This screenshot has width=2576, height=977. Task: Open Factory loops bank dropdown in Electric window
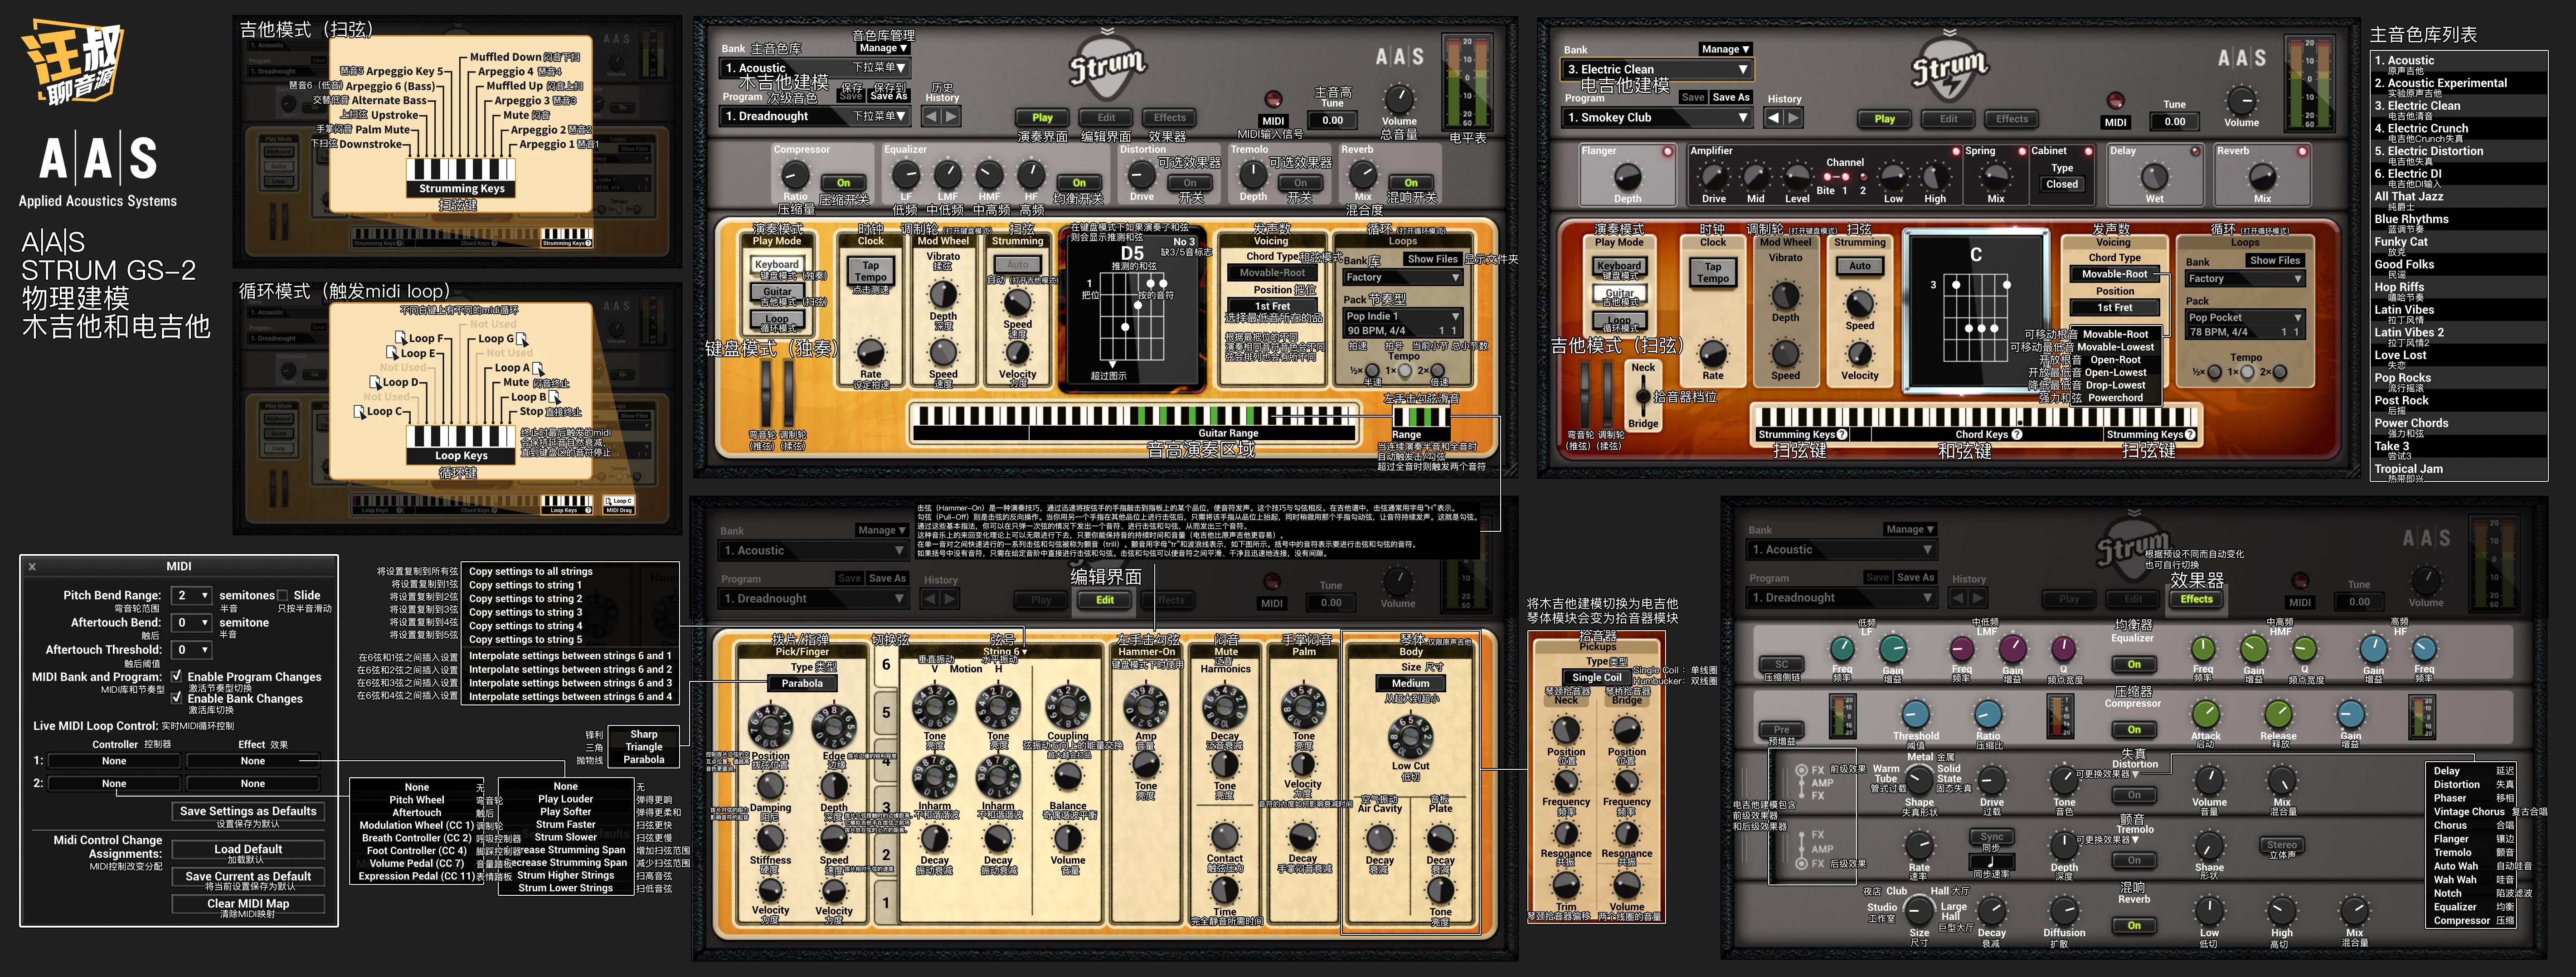(2245, 279)
